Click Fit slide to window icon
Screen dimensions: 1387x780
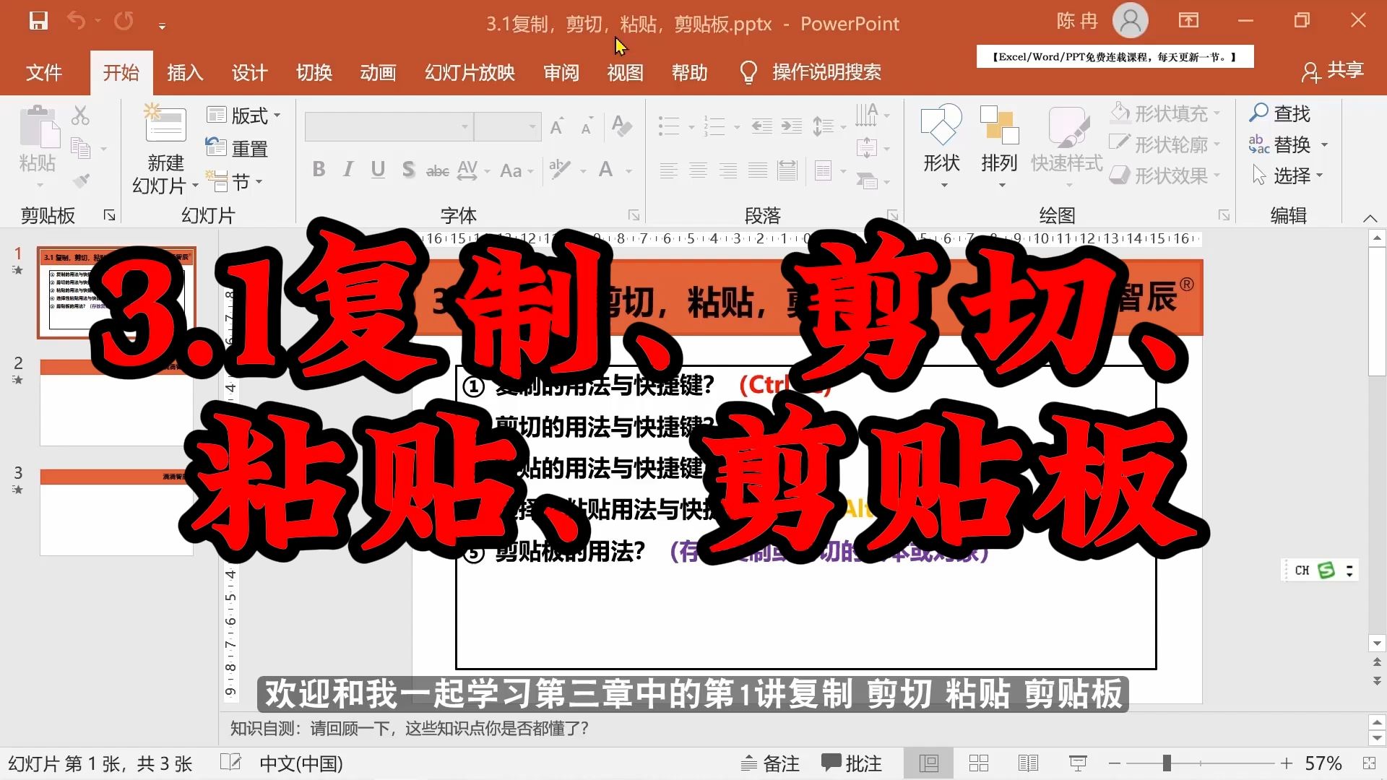tap(1369, 763)
